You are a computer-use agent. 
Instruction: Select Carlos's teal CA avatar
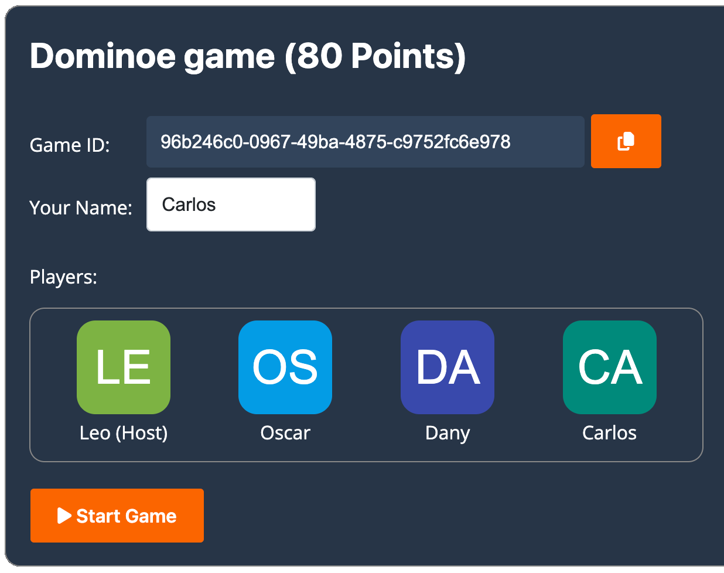(609, 367)
